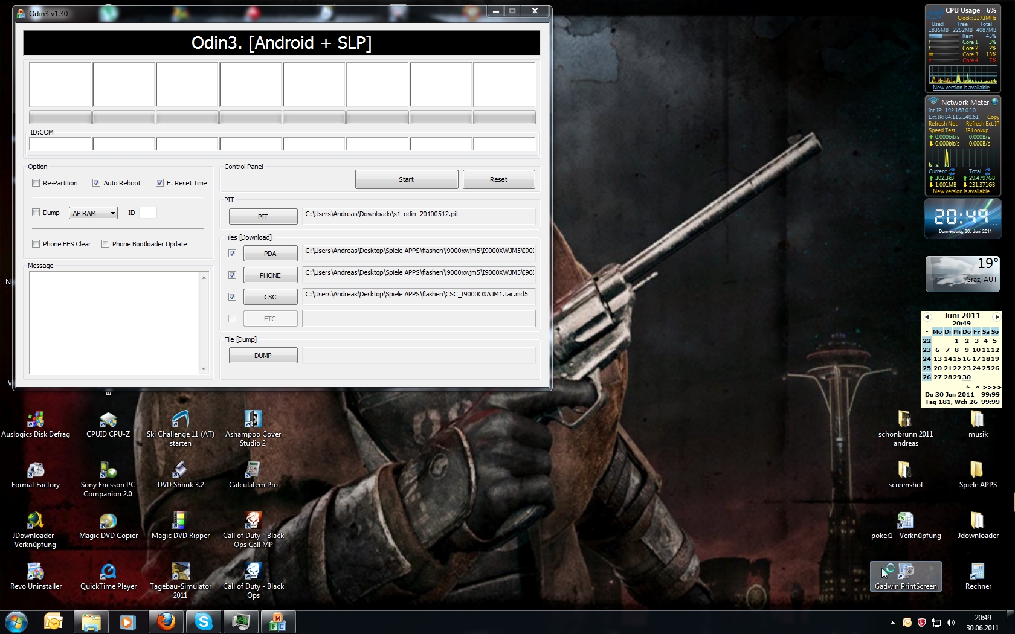Click IP Lookup in Network Meter
Screen dimensions: 1015x634
[x=977, y=130]
